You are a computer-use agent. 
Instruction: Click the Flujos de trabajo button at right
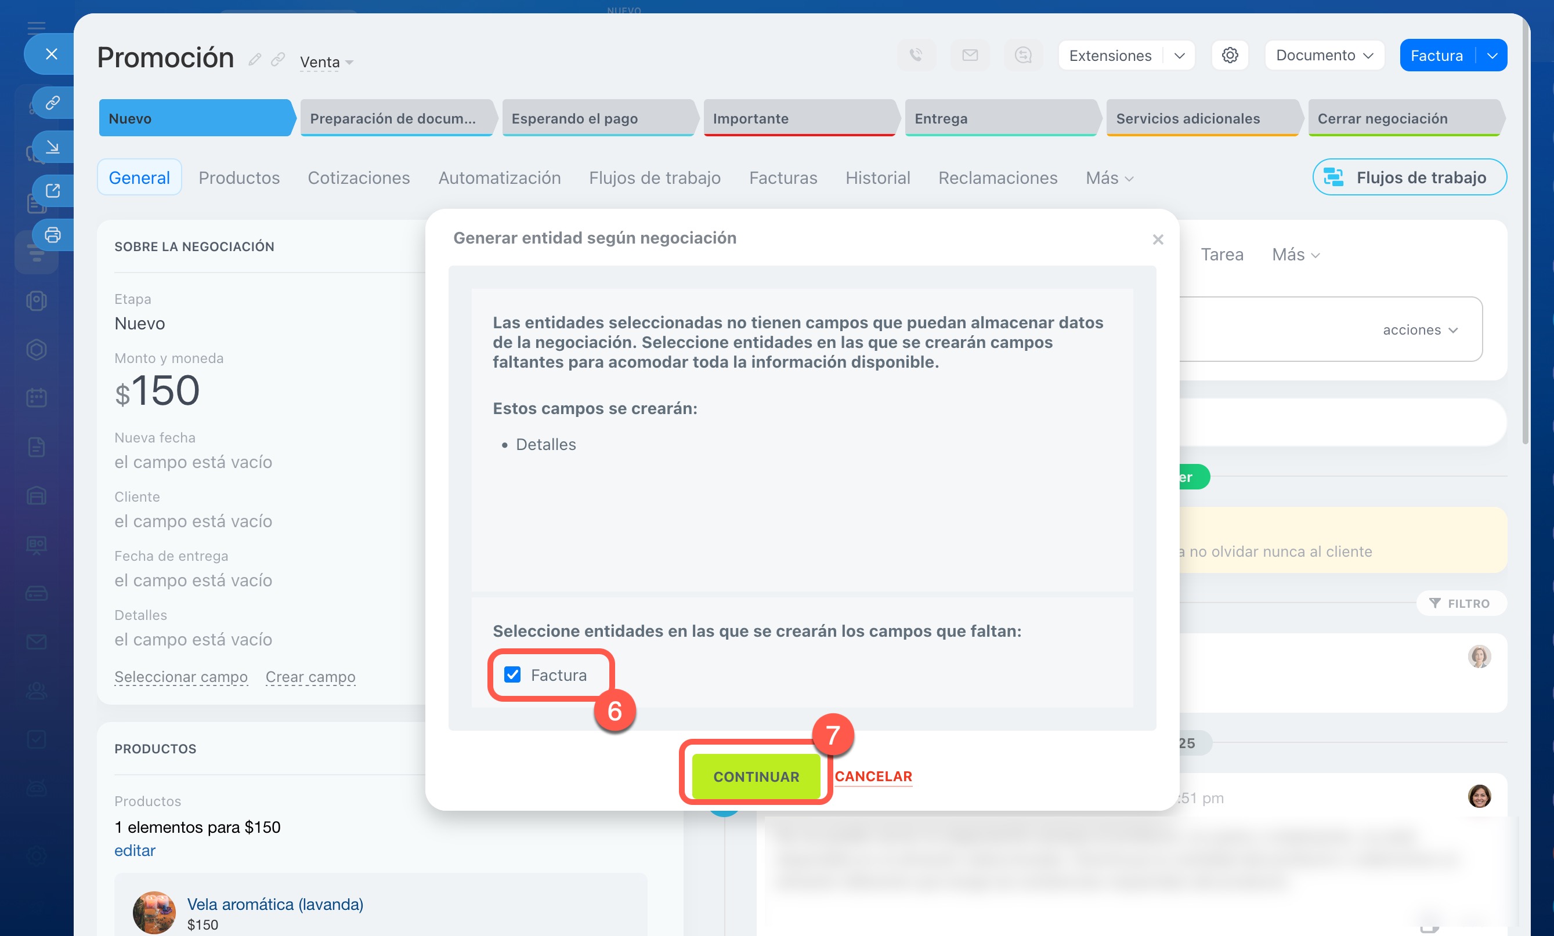coord(1409,177)
